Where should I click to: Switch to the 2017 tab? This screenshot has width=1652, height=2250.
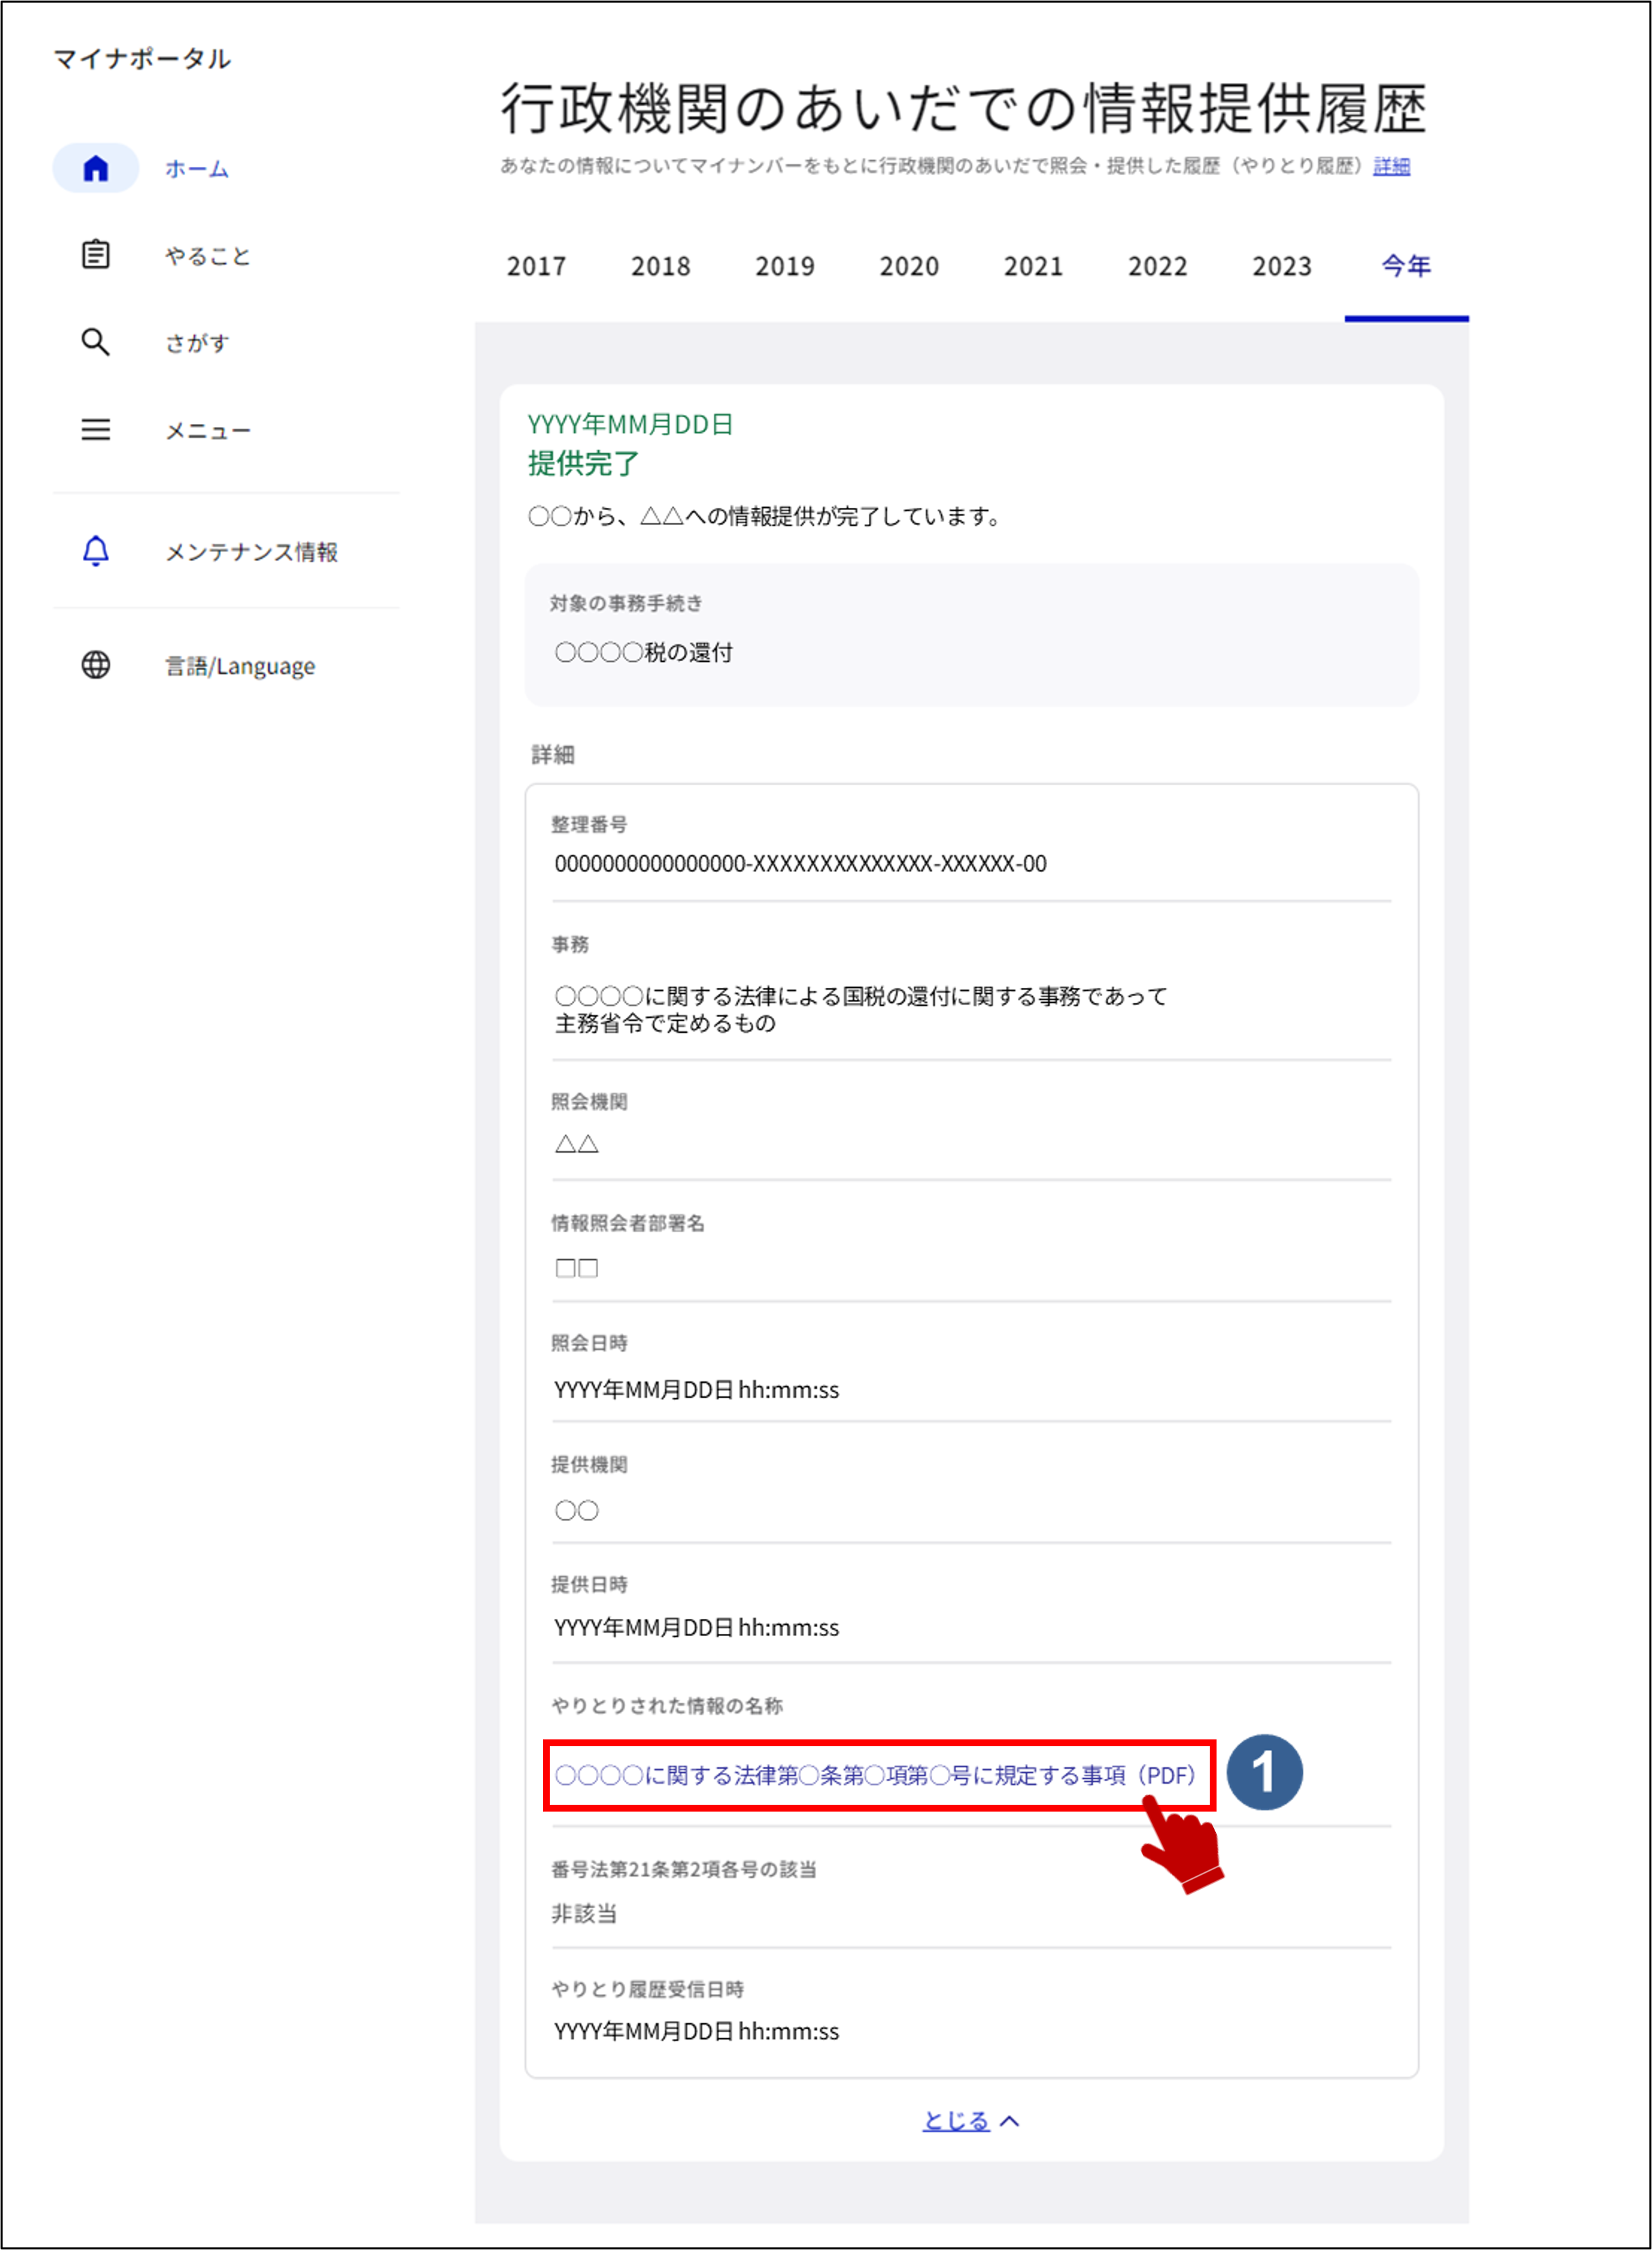pyautogui.click(x=536, y=266)
